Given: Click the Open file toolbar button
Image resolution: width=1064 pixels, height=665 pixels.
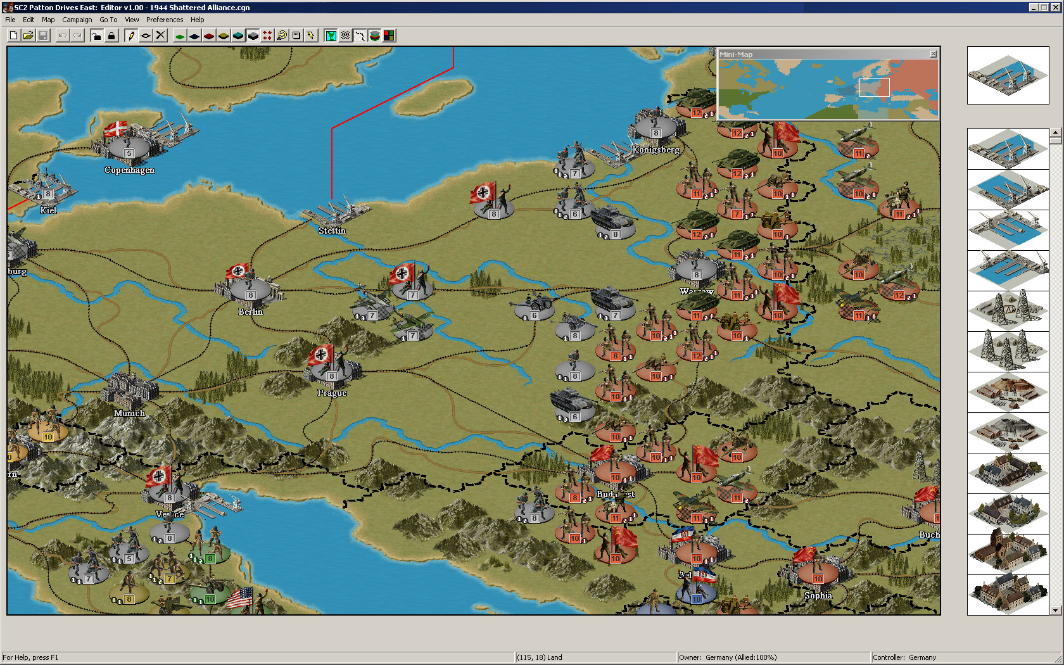Looking at the screenshot, I should pyautogui.click(x=28, y=35).
